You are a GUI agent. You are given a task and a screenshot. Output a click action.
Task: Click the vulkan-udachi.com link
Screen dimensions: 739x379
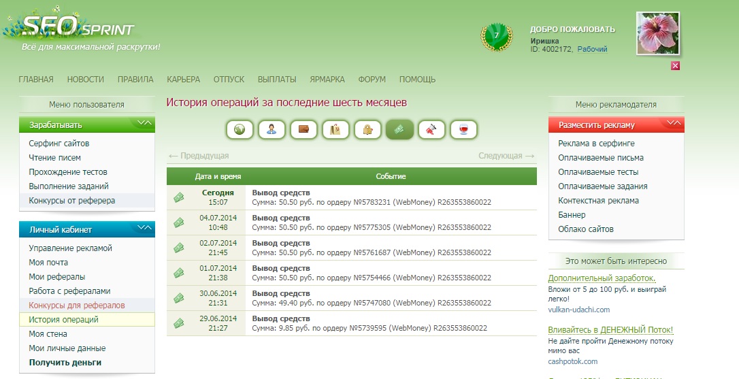pyautogui.click(x=579, y=310)
